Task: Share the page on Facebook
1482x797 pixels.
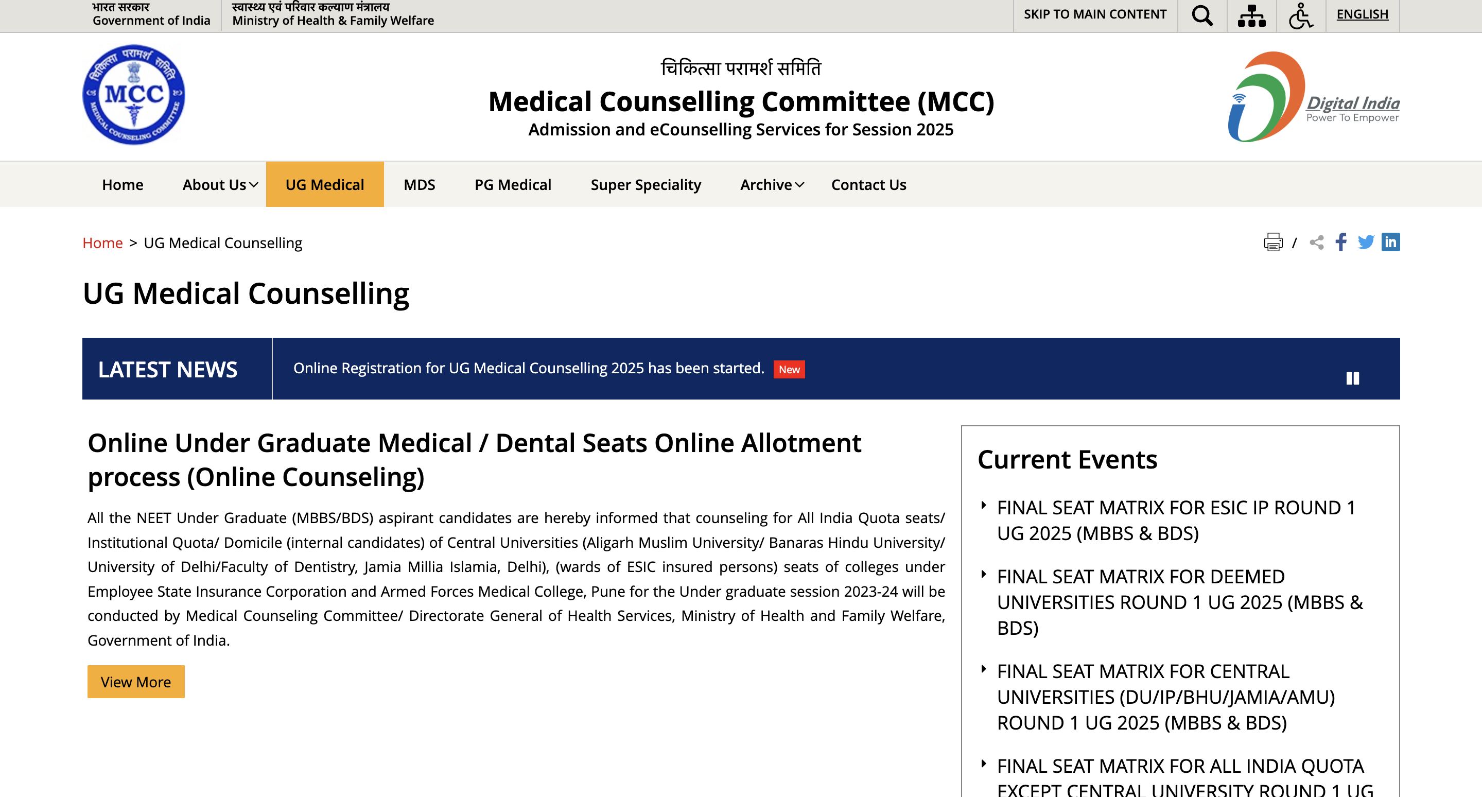Action: [x=1341, y=242]
